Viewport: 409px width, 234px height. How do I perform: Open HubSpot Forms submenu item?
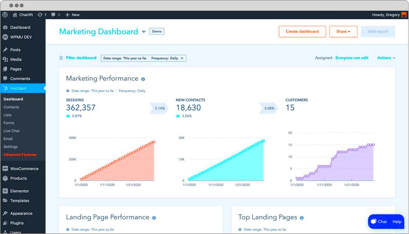pyautogui.click(x=9, y=123)
